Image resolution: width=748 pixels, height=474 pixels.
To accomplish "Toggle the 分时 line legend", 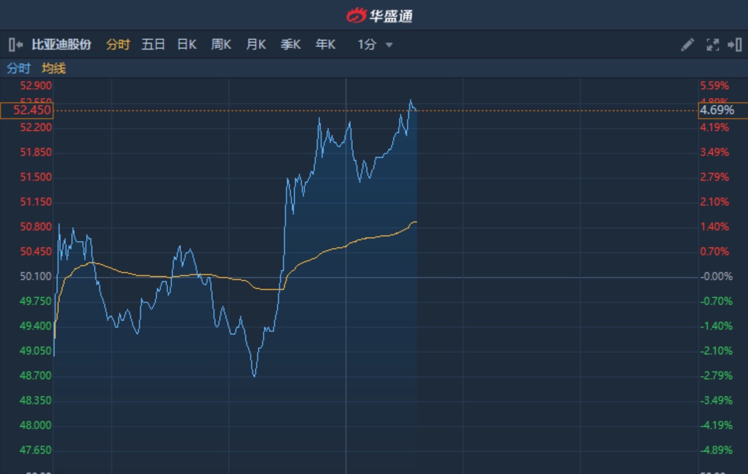I will (19, 68).
